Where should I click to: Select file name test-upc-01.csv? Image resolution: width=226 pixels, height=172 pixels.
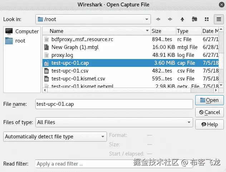[x=70, y=71]
